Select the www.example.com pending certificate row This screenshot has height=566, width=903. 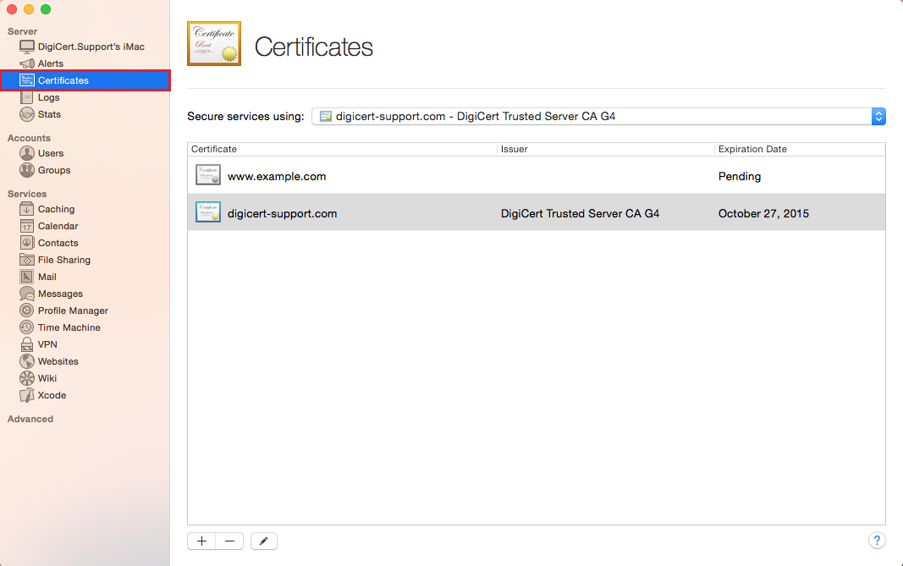pos(536,177)
